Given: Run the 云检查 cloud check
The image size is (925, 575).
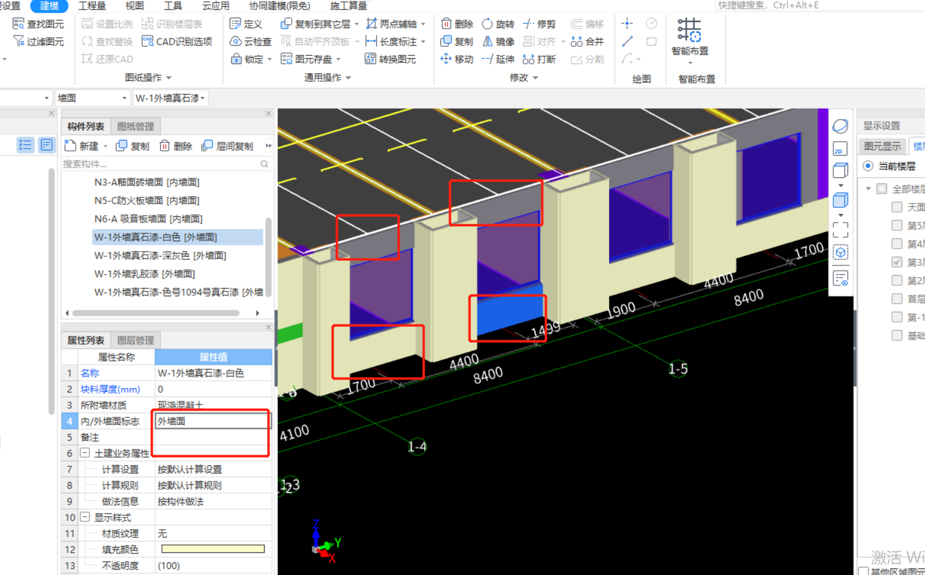Looking at the screenshot, I should (250, 42).
